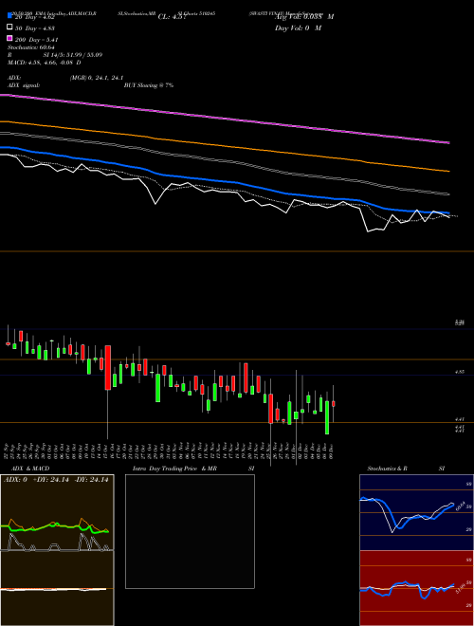Click the '(MGR) 0, 24.1, 24.1' ADX values

[x=96, y=78]
